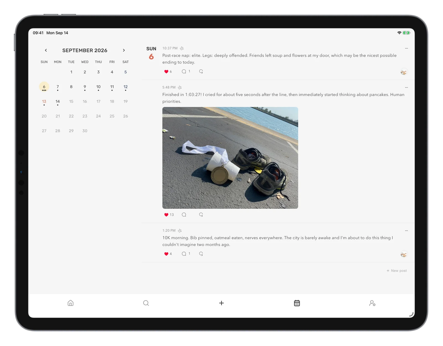443x346 pixels.
Task: Repost the 10:37 PM post
Action: [201, 71]
